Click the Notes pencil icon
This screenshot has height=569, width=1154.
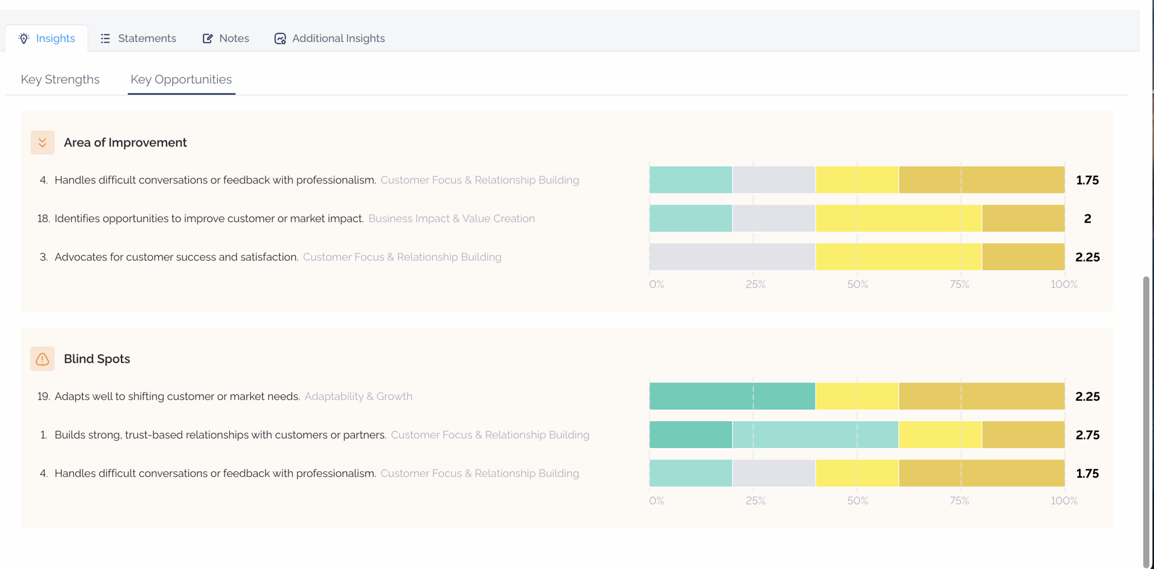[x=207, y=38]
